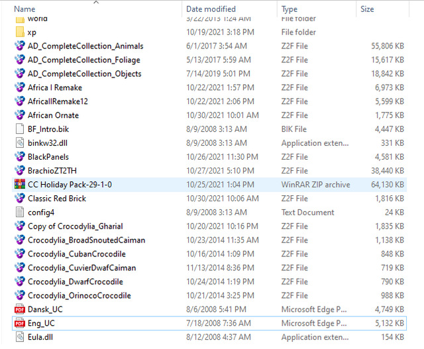The height and width of the screenshot is (349, 424).
Task: Click the Copy of Crocodylia_Gharial icon
Action: [20, 226]
